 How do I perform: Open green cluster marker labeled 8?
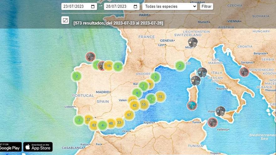click(x=118, y=67)
